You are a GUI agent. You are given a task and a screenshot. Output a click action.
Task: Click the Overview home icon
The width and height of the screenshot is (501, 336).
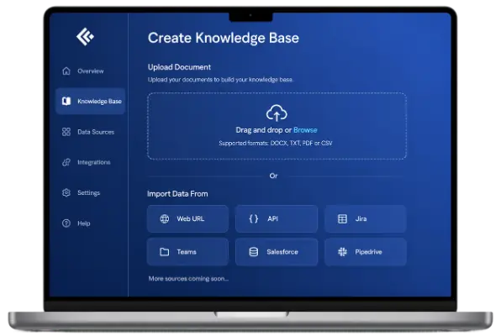pos(66,71)
